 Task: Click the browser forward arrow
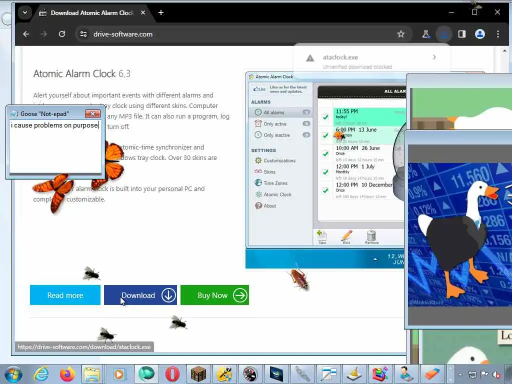coord(44,34)
